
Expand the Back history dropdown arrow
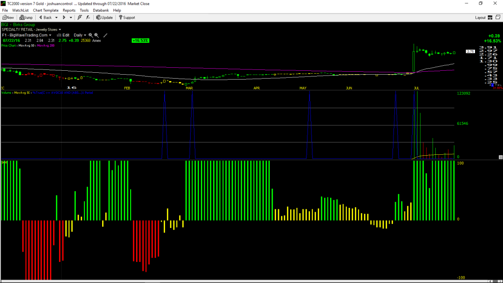(x=56, y=18)
